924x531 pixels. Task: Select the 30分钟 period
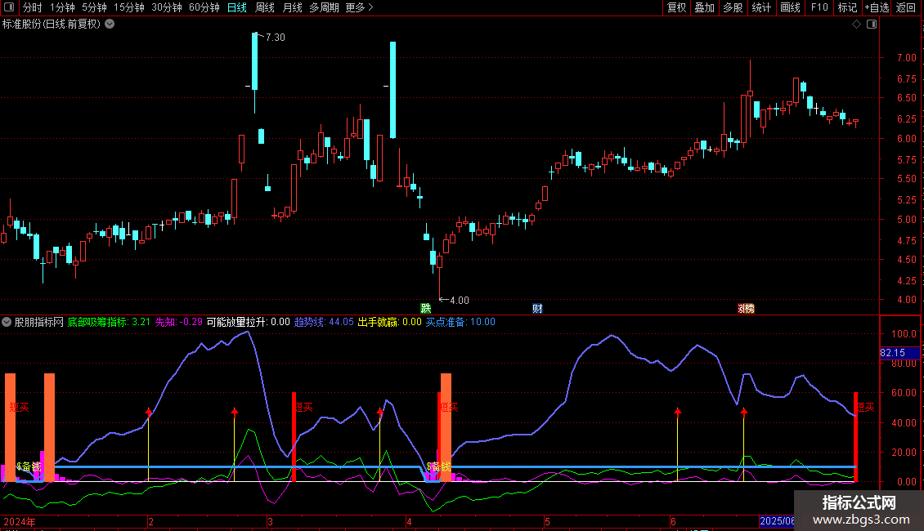coord(167,7)
